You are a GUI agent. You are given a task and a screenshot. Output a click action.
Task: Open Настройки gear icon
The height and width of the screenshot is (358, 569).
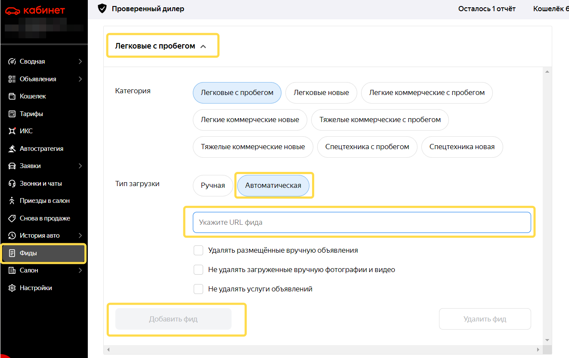[12, 288]
